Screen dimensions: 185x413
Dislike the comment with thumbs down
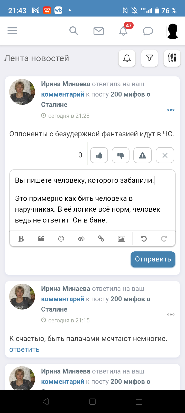pyautogui.click(x=121, y=155)
